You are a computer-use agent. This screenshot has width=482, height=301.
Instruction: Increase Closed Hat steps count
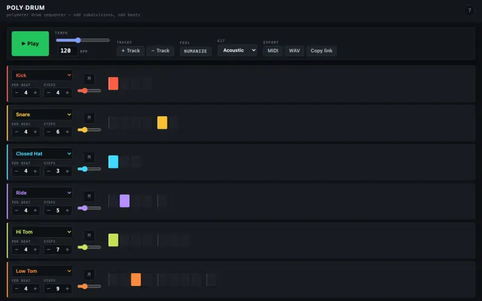[67, 171]
